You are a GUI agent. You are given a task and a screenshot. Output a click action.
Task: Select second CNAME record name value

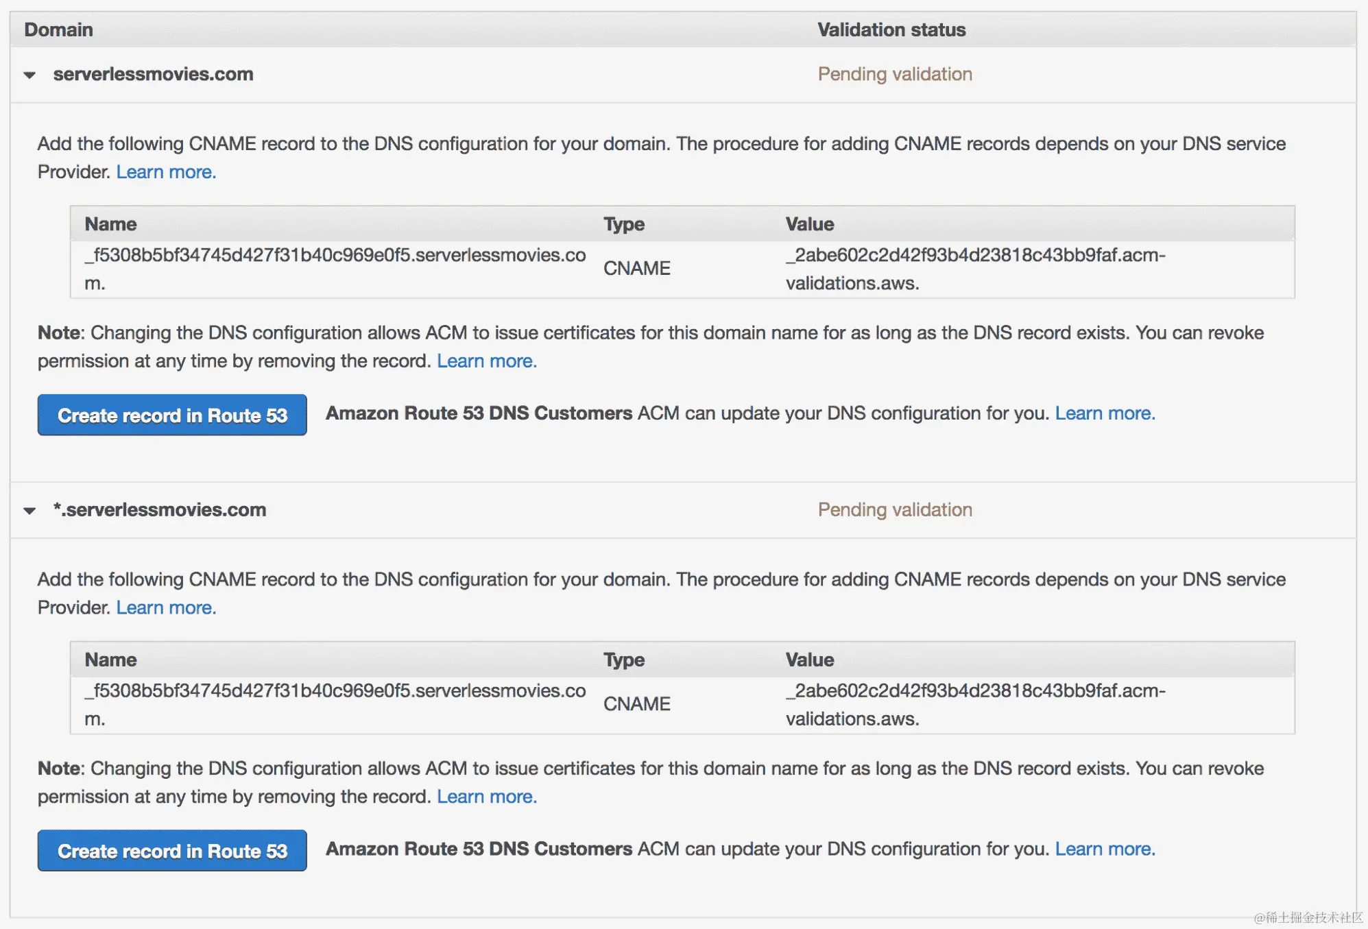pos(335,691)
